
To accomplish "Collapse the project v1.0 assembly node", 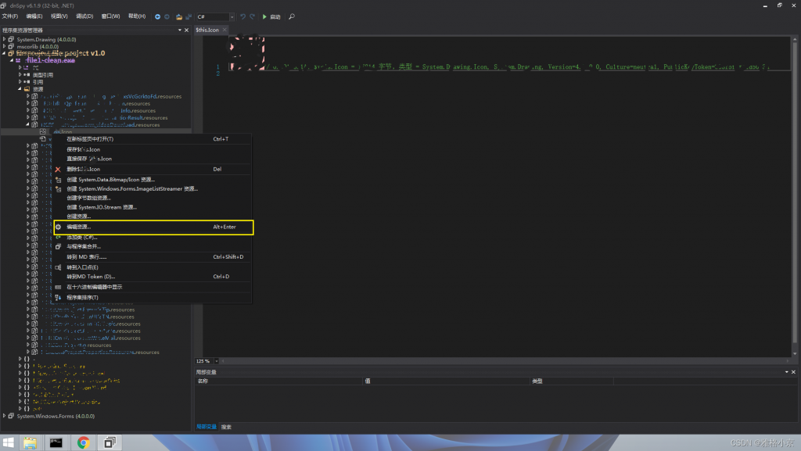I will pyautogui.click(x=5, y=53).
